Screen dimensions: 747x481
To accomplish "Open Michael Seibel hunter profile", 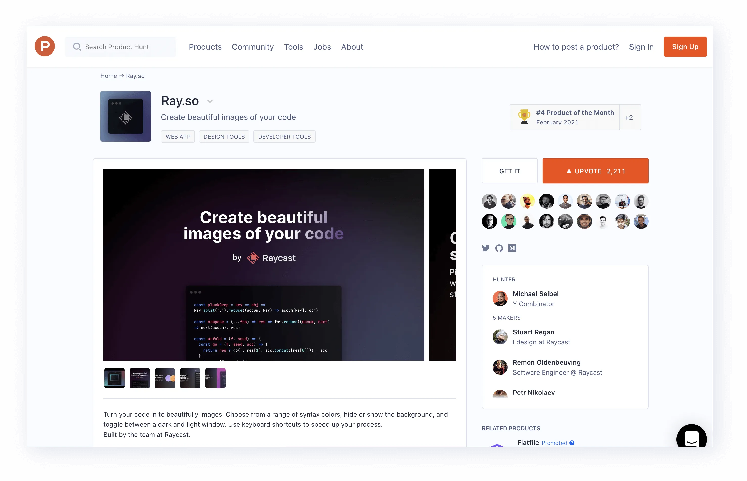I will pos(536,293).
